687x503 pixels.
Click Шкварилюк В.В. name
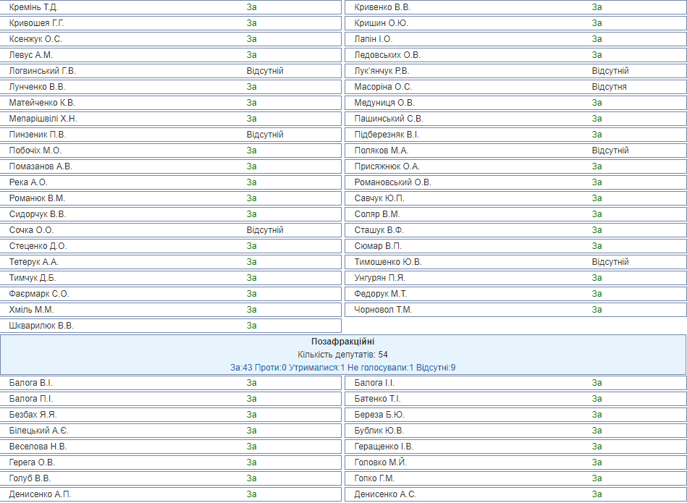41,326
